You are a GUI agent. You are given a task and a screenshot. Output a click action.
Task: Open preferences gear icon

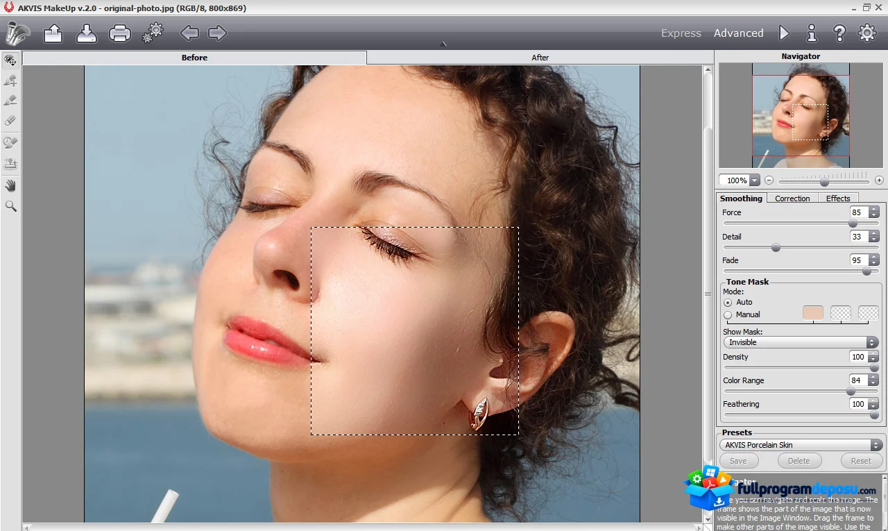click(867, 33)
